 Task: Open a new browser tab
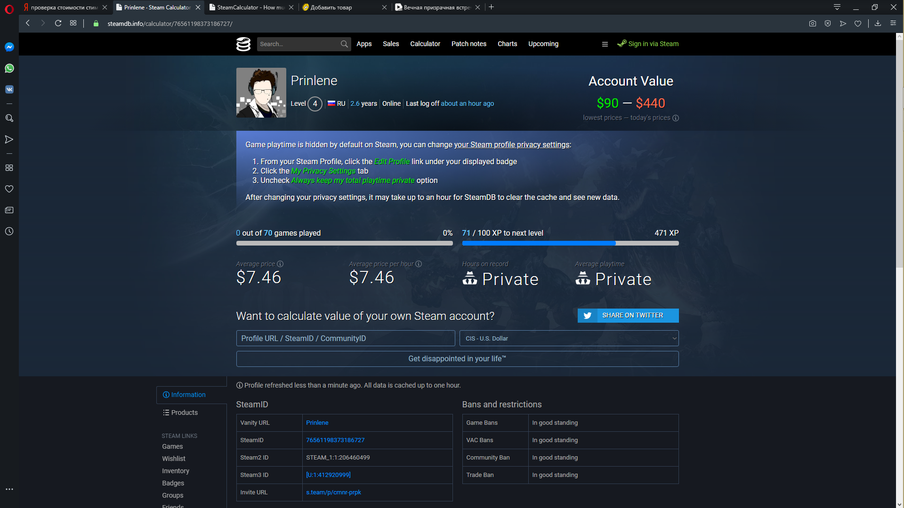491,7
